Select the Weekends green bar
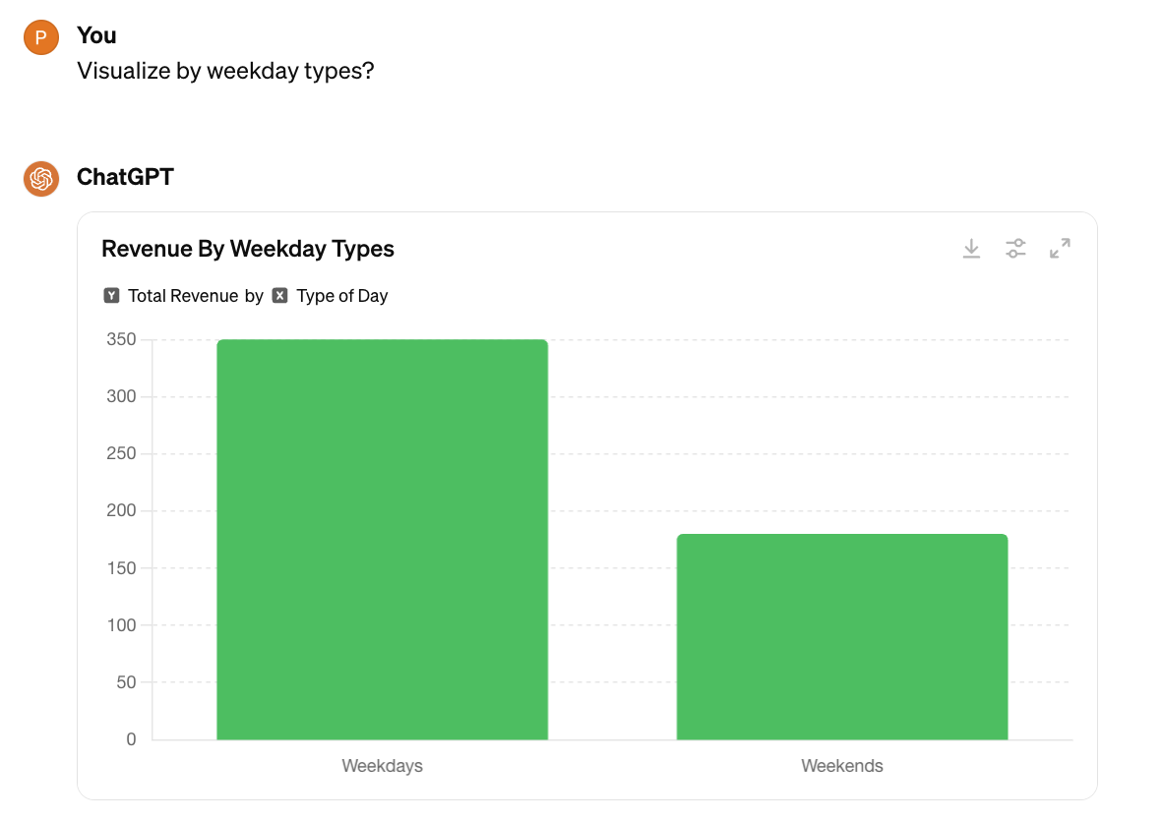Screen dimensions: 1161x820 click(x=842, y=636)
